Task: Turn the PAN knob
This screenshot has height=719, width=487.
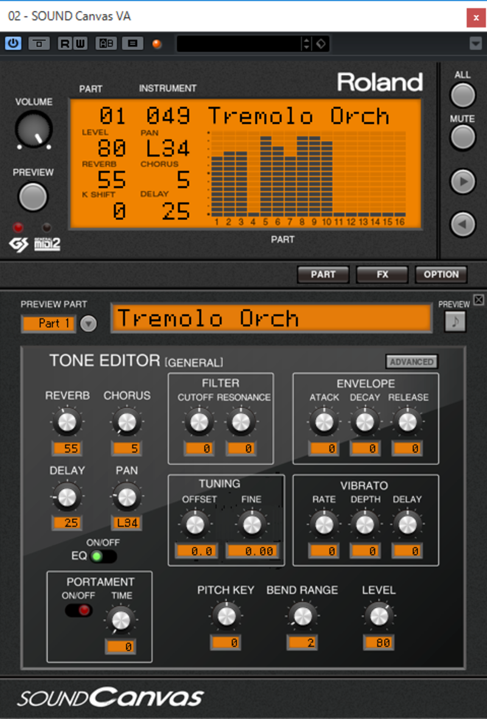Action: tap(127, 497)
